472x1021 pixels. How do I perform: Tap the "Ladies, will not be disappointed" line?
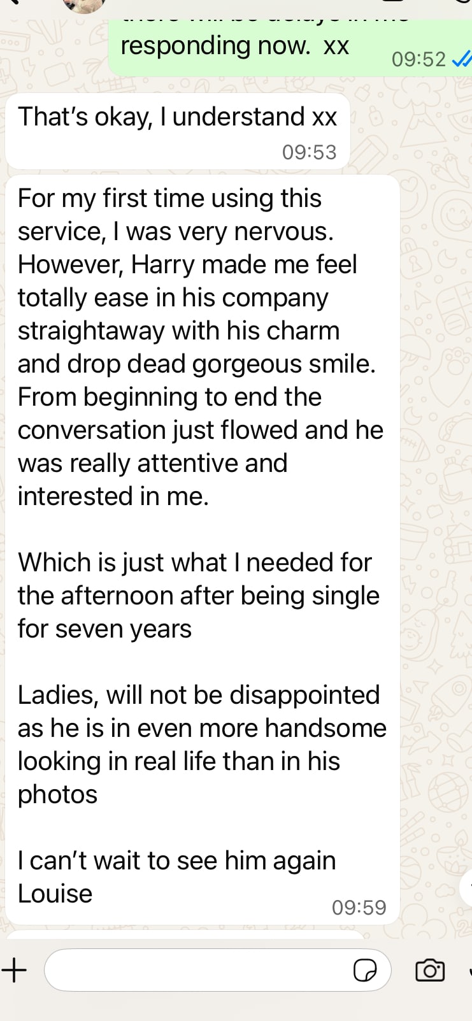tap(198, 695)
